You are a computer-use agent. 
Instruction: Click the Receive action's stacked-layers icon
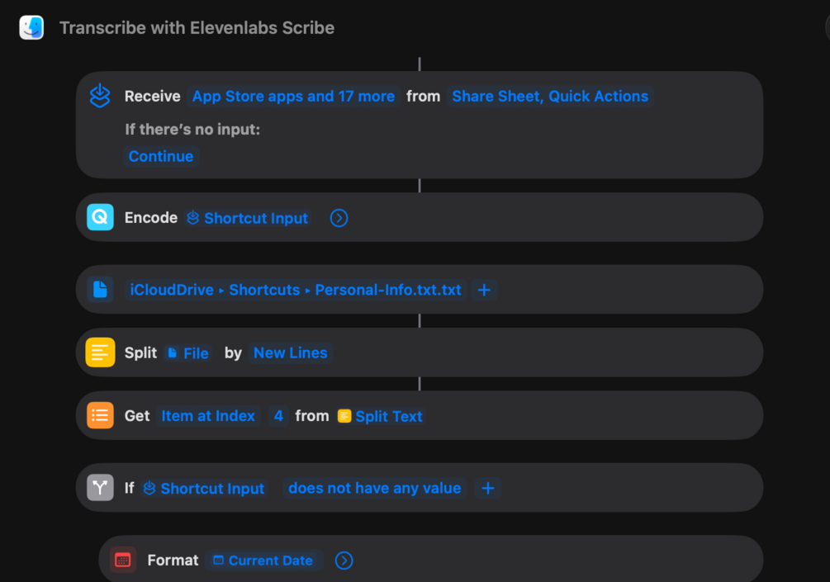[100, 96]
